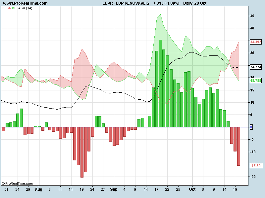Click the date label 27 on axis
This screenshot has width=265, height=198.
coord(103,189)
